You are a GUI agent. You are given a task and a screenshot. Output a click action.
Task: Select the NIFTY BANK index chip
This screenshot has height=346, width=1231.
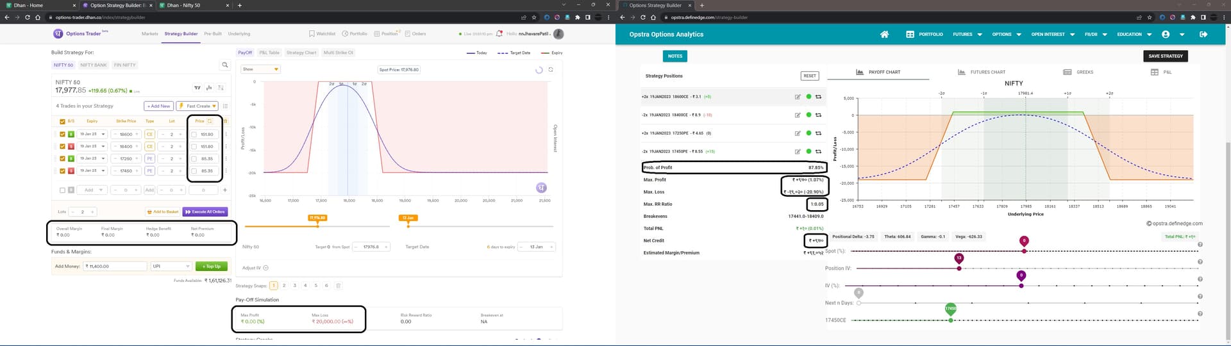tap(94, 65)
